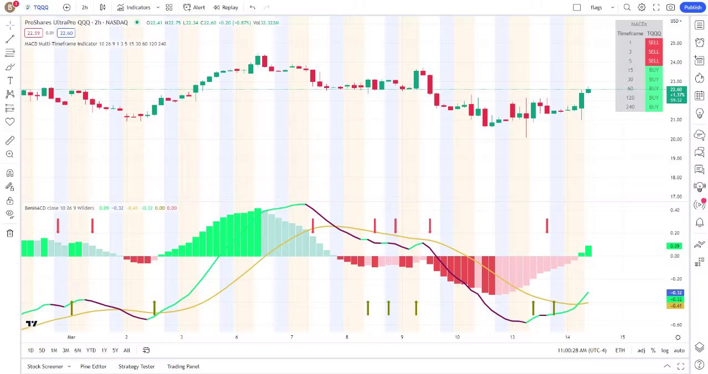Screen dimensions: 708x374
Task: Collapse the bottom panel with chevron
Action: point(667,366)
